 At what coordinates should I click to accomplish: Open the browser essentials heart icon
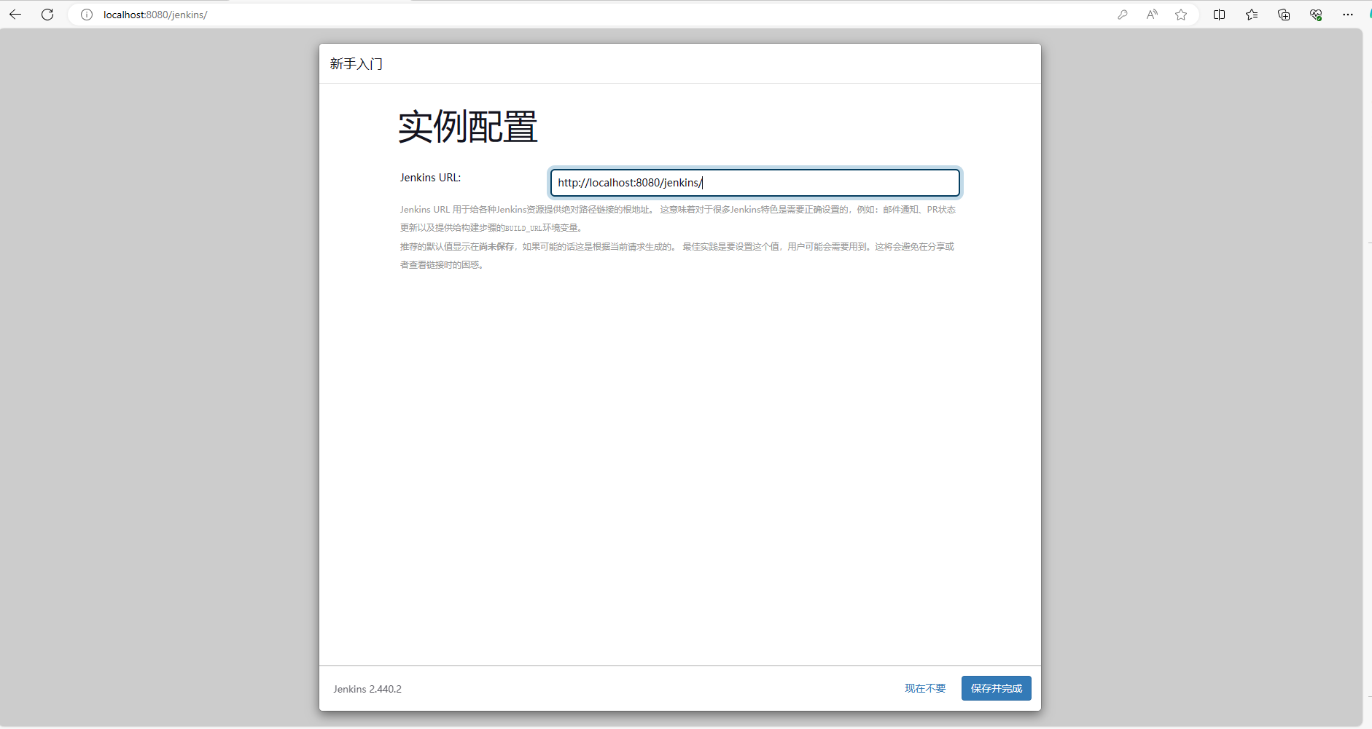click(1316, 15)
